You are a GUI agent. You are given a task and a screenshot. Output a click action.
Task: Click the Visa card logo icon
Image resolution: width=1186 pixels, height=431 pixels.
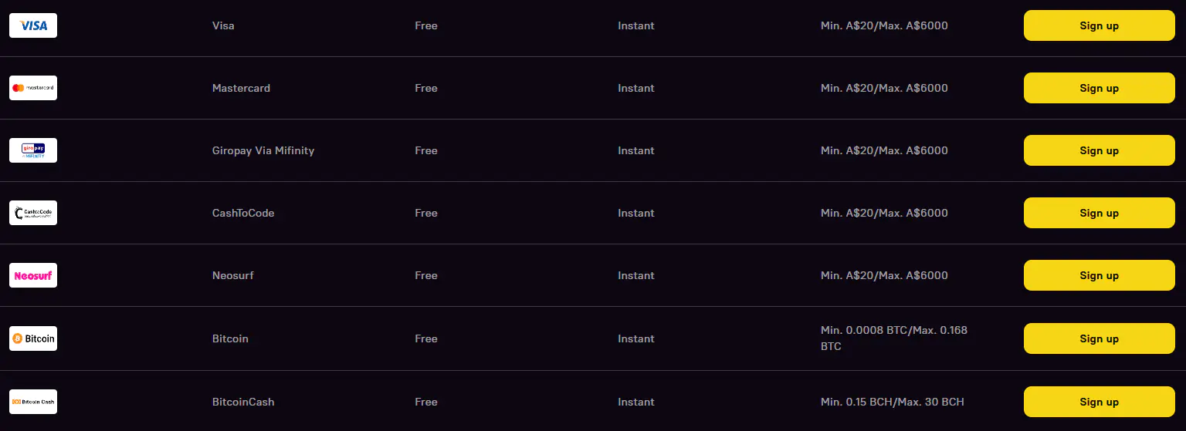click(x=33, y=25)
